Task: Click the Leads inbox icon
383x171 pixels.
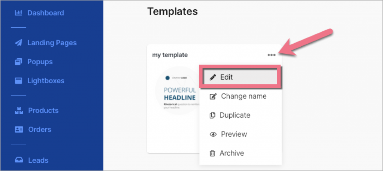Action: tap(19, 160)
